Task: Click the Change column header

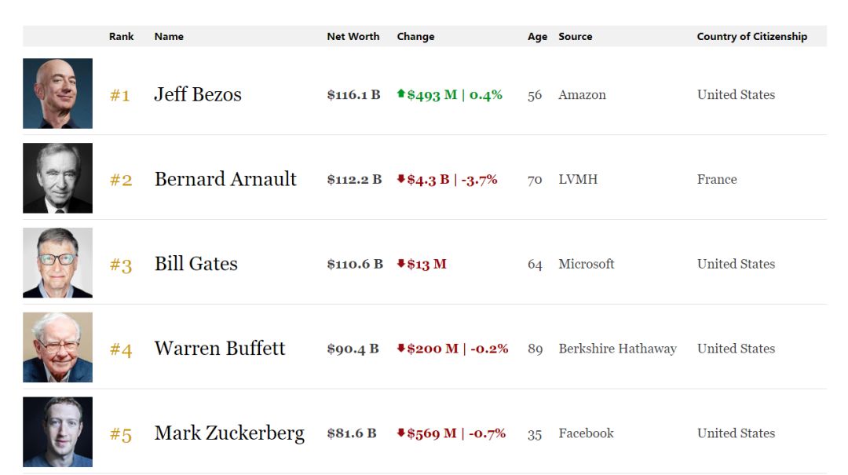Action: pos(415,36)
